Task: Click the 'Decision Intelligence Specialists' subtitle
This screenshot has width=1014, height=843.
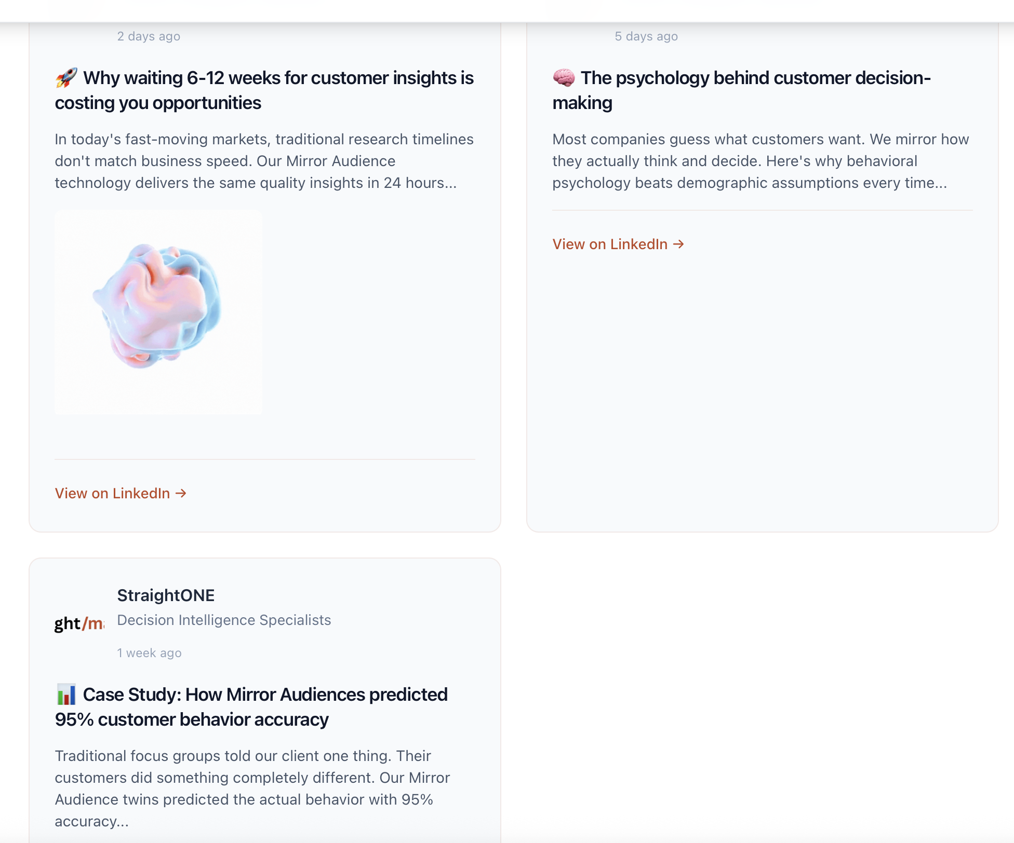Action: click(x=224, y=620)
